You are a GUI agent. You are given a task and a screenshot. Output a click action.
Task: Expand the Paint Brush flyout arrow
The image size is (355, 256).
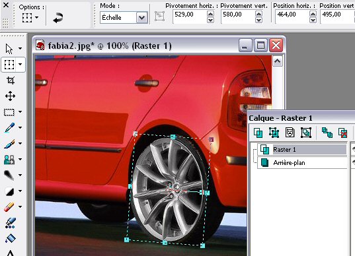(20, 143)
